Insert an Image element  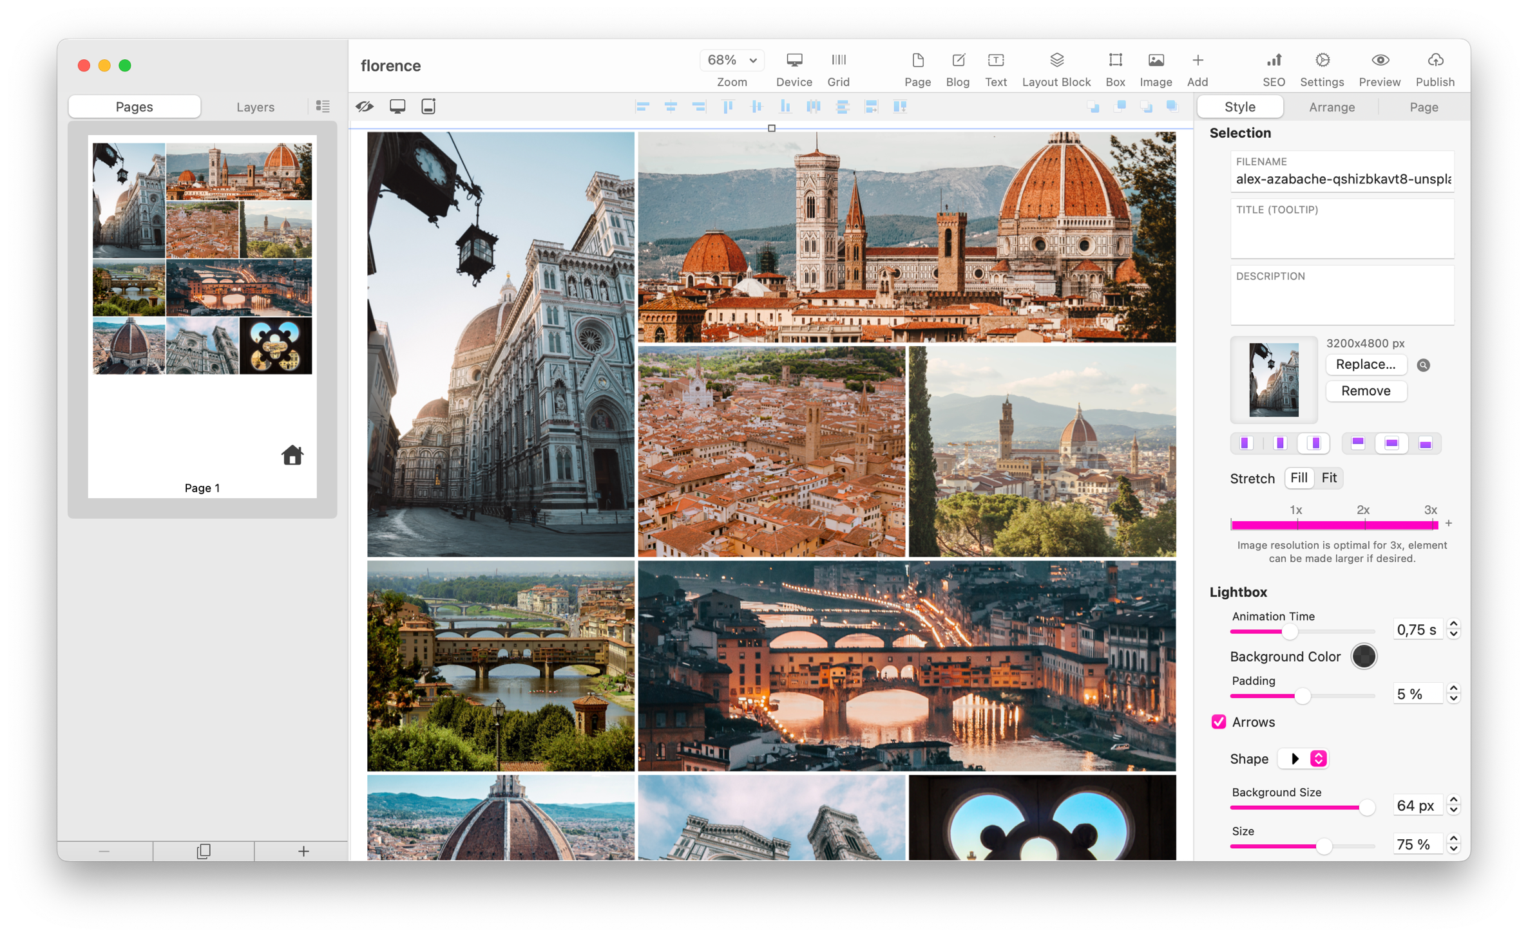1156,70
